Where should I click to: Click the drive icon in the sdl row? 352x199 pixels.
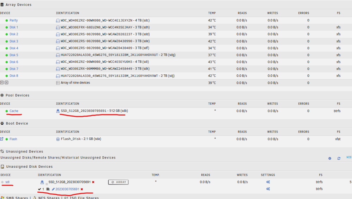pyautogui.click(x=42, y=182)
